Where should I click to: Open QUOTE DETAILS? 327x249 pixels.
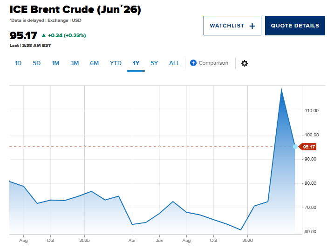[x=295, y=26]
